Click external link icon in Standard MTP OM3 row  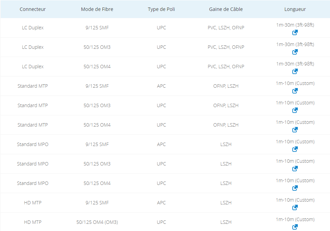click(x=295, y=110)
